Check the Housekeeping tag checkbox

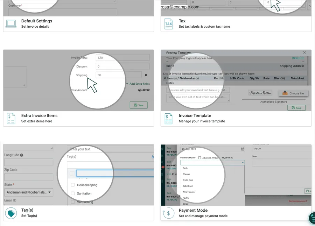(x=73, y=185)
